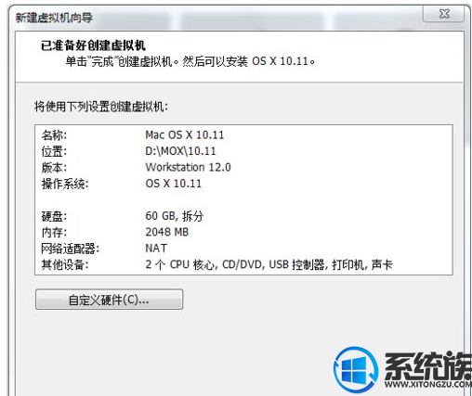Open the www.xitongzu.com link
The width and height of the screenshot is (472, 396).
[x=428, y=384]
